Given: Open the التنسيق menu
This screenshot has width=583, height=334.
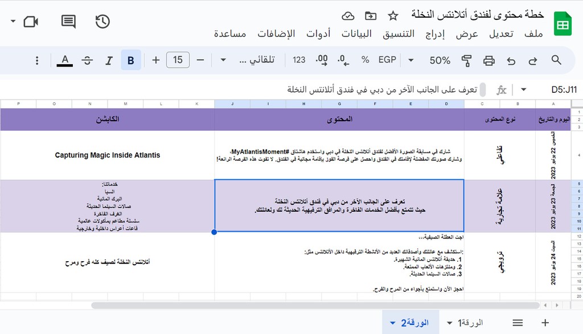Looking at the screenshot, I should pos(399,34).
